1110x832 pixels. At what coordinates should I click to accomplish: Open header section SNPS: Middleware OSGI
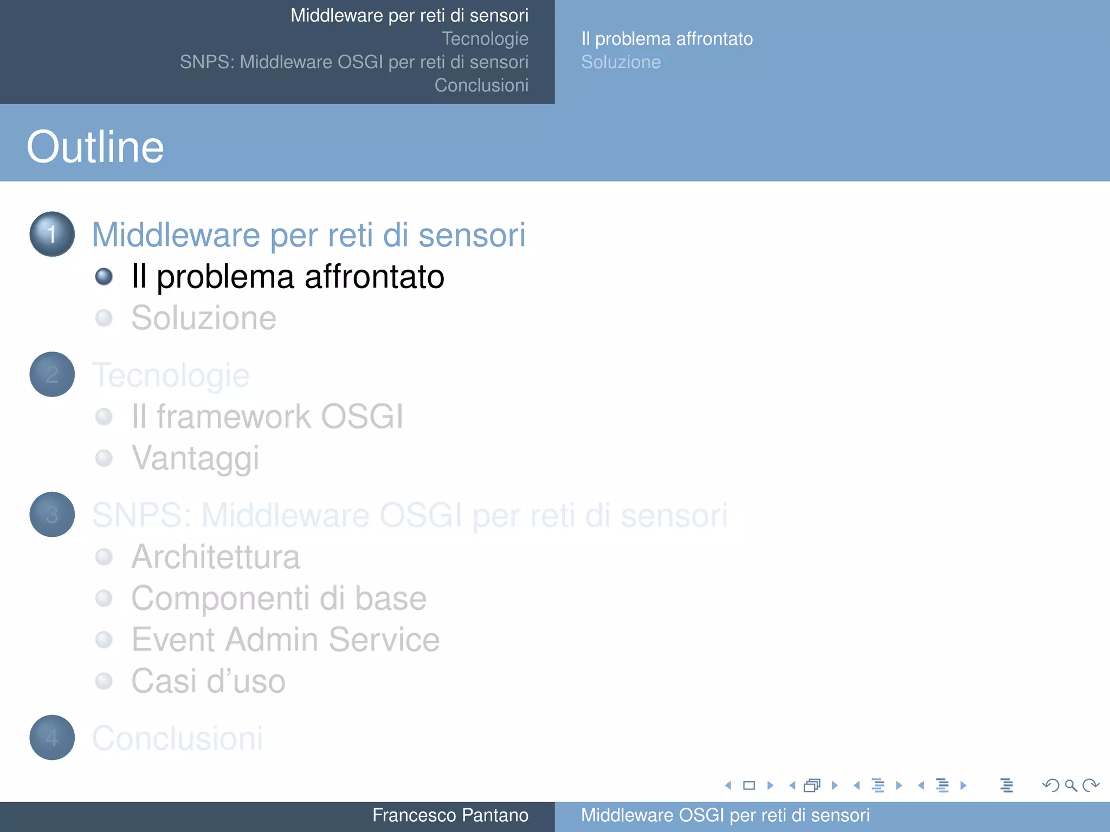354,62
